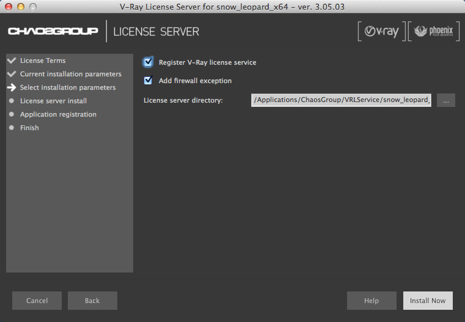Minimize the installer with the yellow button
The width and height of the screenshot is (465, 322).
click(x=20, y=6)
